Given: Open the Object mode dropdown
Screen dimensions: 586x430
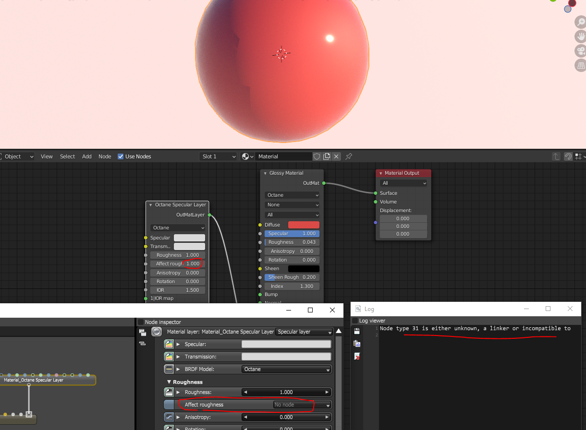Looking at the screenshot, I should (x=18, y=156).
